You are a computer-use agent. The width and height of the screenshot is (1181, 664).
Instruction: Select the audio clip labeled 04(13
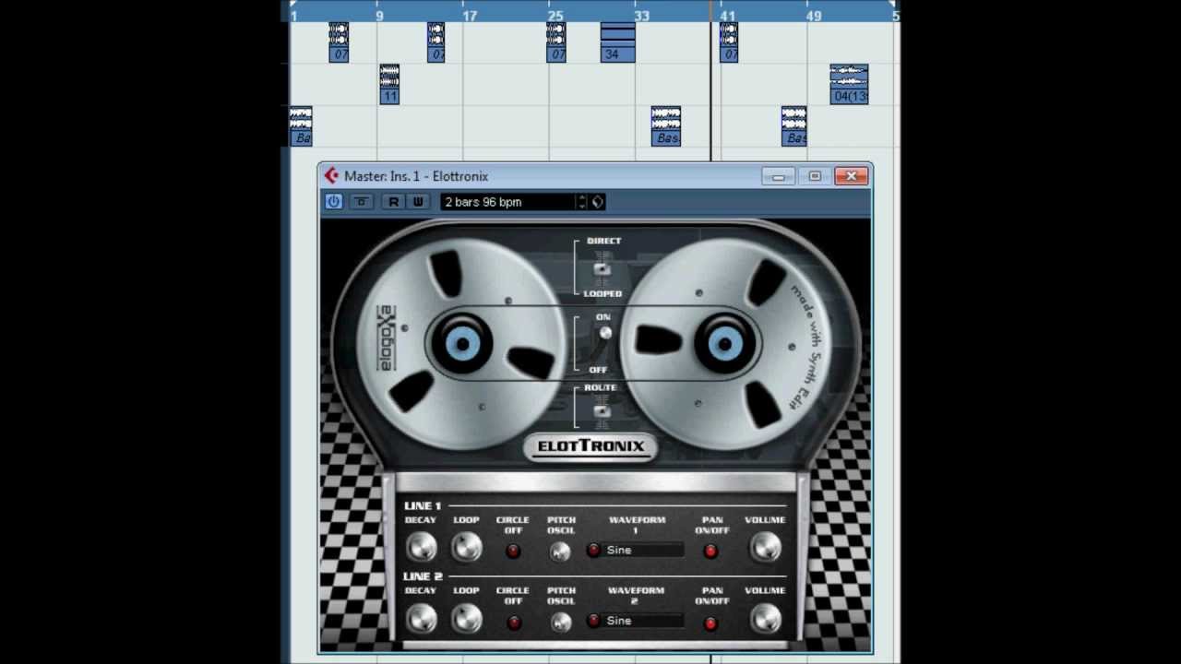[x=849, y=84]
